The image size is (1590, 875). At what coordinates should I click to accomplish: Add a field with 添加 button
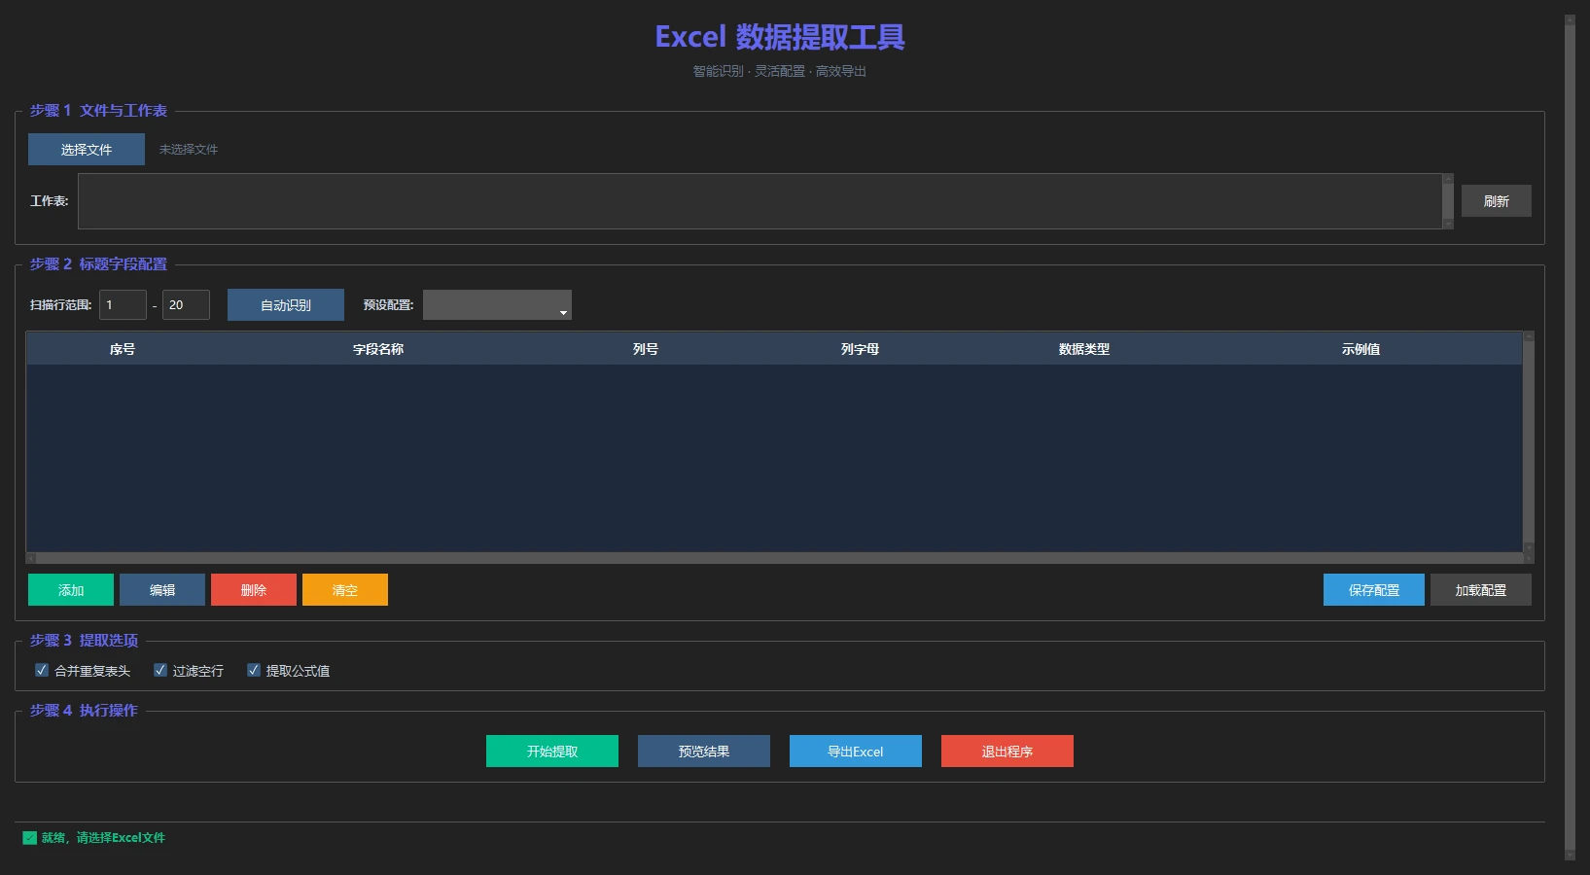pos(71,590)
